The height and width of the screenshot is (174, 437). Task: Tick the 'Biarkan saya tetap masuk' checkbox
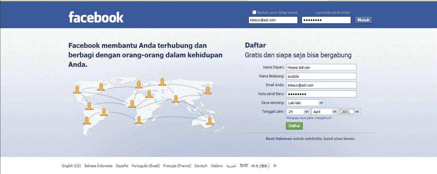point(254,12)
